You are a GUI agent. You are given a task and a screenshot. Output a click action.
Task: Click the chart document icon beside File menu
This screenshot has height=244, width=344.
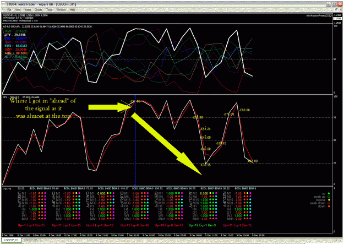tap(4, 10)
